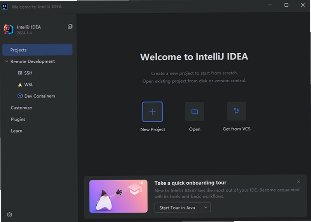Click the Open folder icon

click(195, 111)
